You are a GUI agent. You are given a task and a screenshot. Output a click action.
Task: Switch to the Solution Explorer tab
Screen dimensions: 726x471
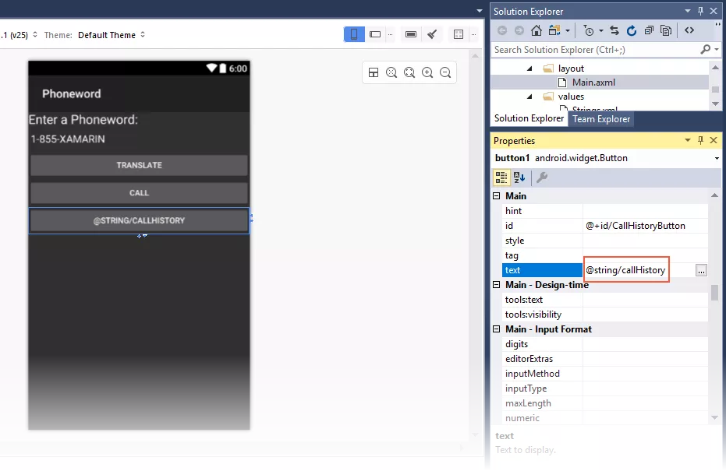529,118
